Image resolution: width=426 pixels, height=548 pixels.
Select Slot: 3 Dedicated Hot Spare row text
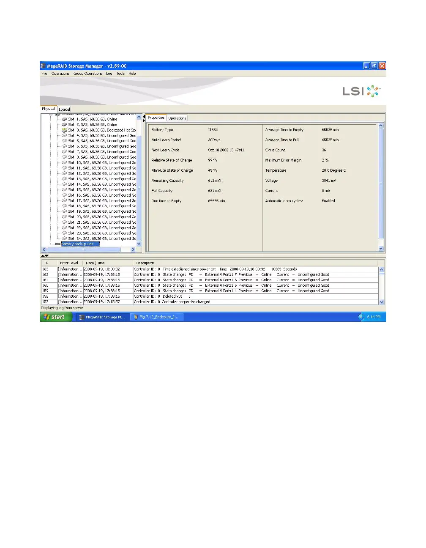click(x=102, y=130)
